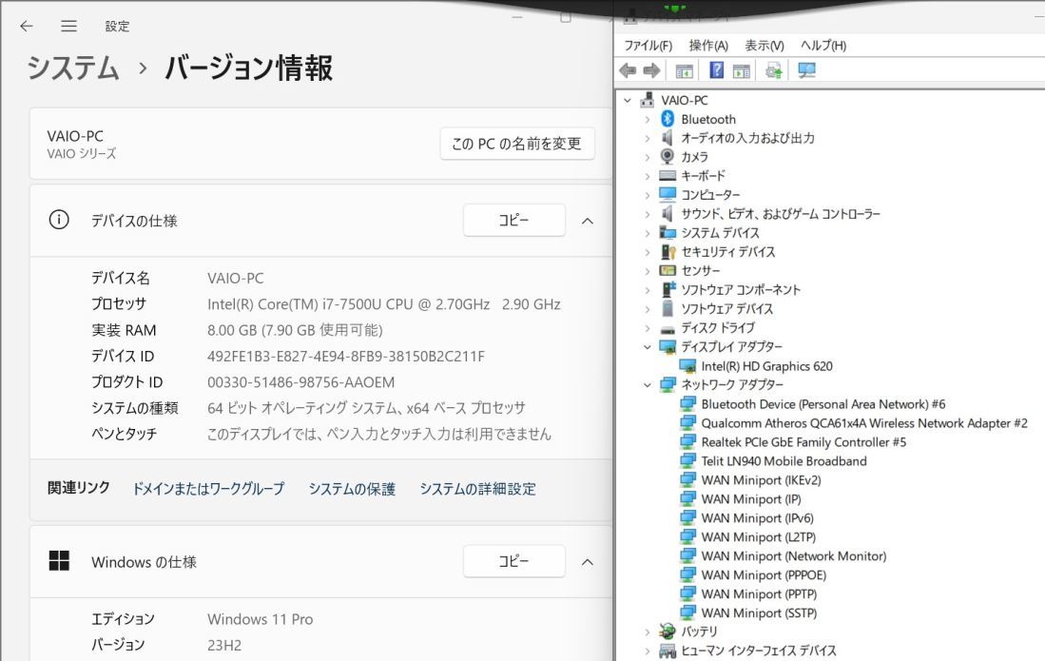Go back using the Settings back arrow
Viewport: 1045px width, 661px height.
[x=27, y=26]
